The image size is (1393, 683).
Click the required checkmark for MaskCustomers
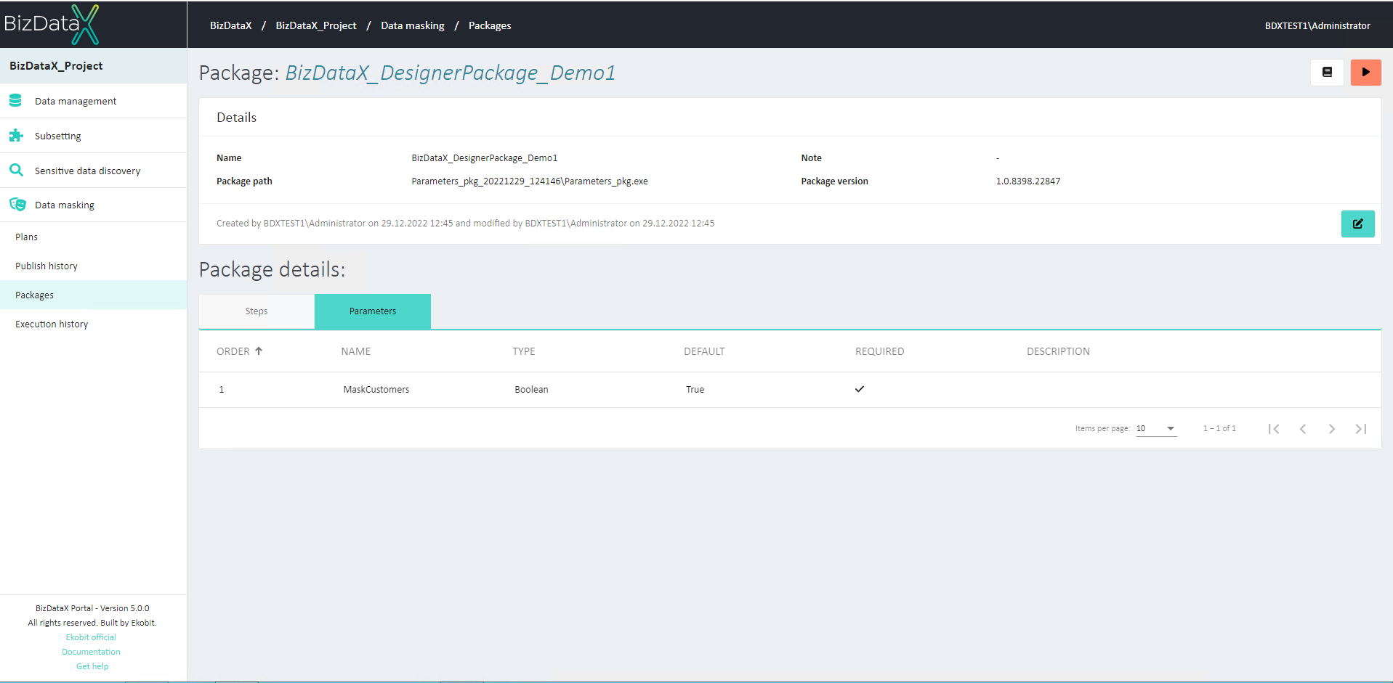tap(860, 389)
